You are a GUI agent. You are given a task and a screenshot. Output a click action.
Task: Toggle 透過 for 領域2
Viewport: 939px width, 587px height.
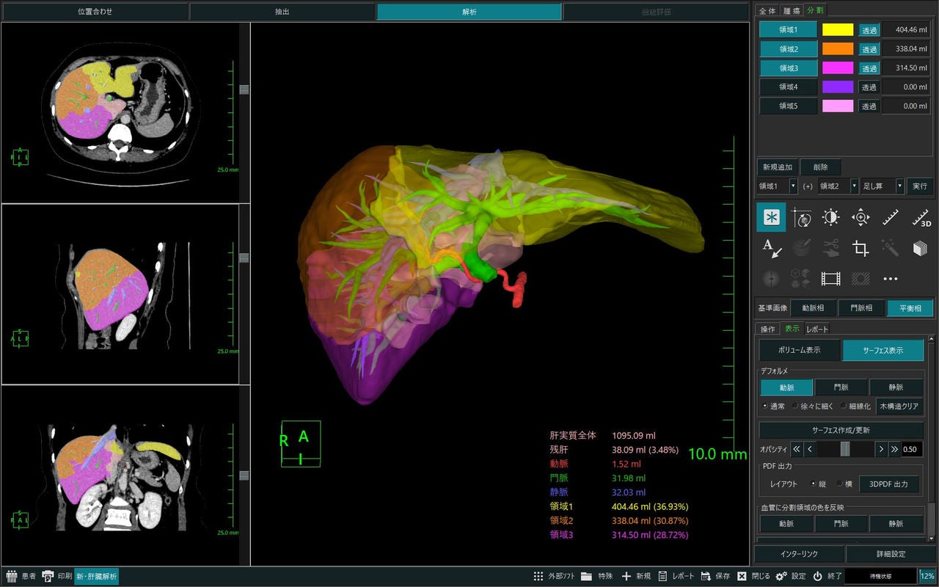869,49
